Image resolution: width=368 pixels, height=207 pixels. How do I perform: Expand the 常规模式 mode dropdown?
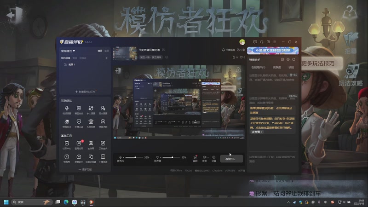tap(68, 51)
